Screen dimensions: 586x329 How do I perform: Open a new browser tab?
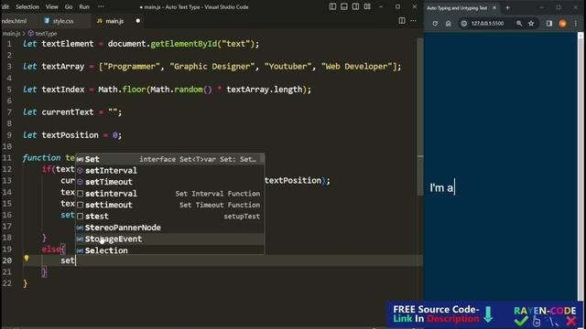coord(507,7)
